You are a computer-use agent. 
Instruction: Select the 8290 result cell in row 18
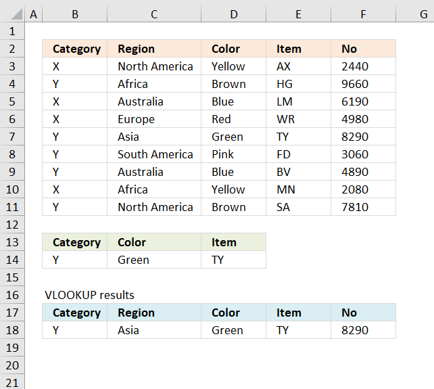(x=364, y=330)
